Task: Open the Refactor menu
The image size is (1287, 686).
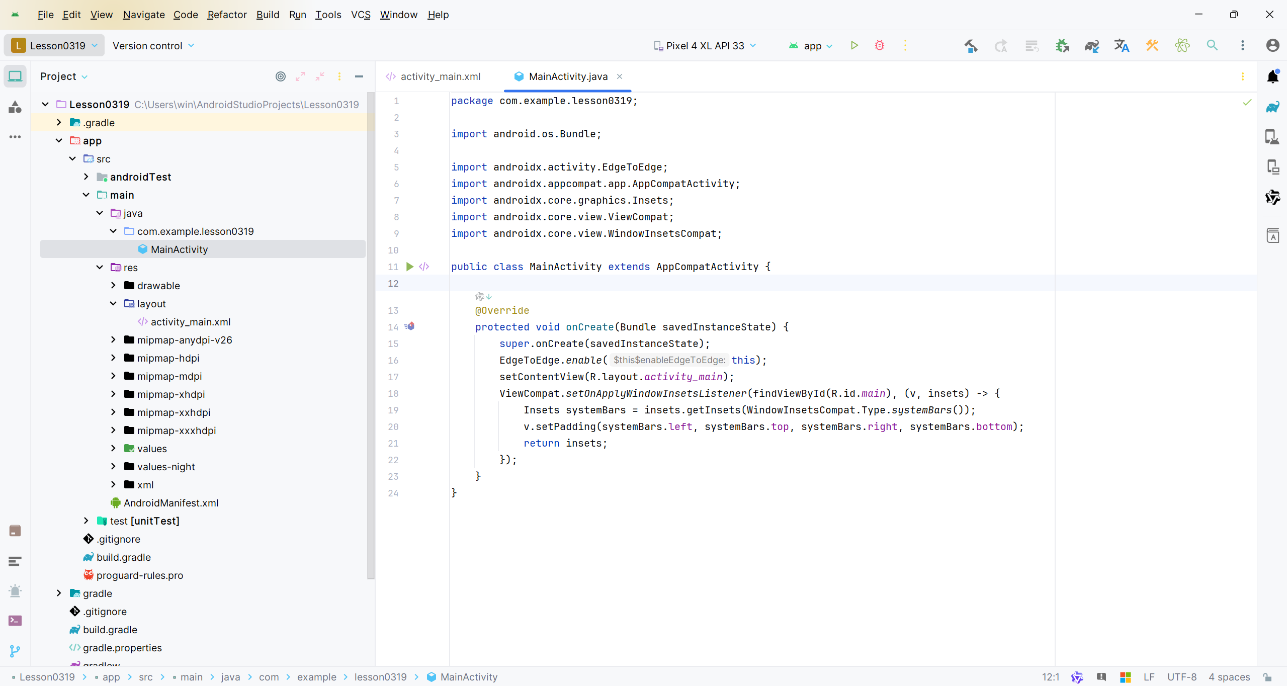Action: point(227,15)
